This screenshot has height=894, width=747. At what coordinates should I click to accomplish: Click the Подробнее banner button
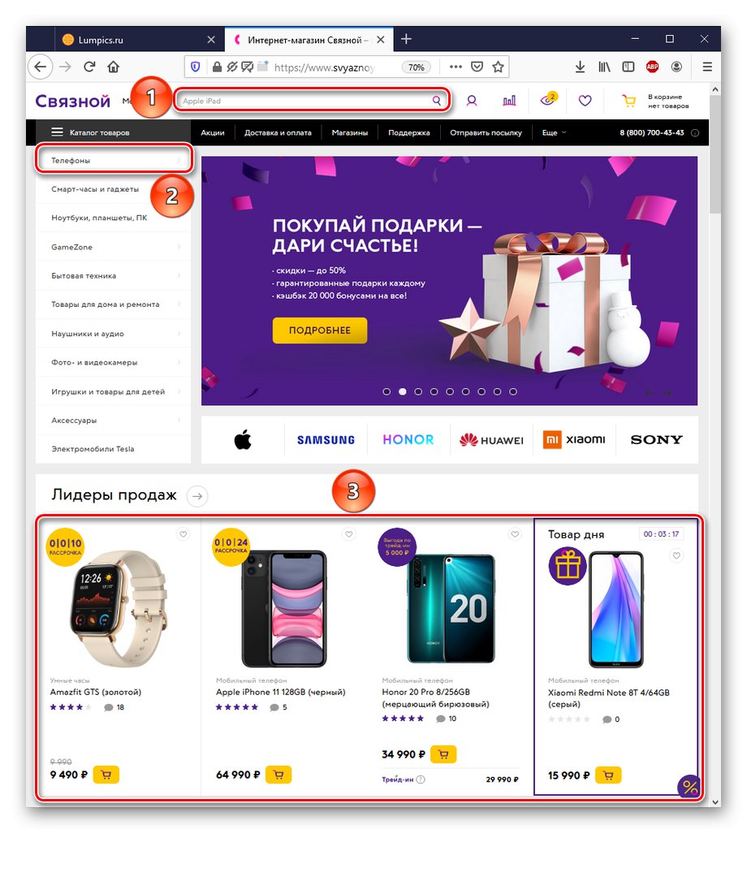[x=319, y=330]
